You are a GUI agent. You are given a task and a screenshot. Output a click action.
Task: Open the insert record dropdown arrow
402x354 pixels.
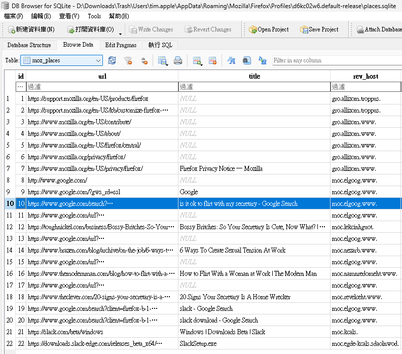coord(202,64)
